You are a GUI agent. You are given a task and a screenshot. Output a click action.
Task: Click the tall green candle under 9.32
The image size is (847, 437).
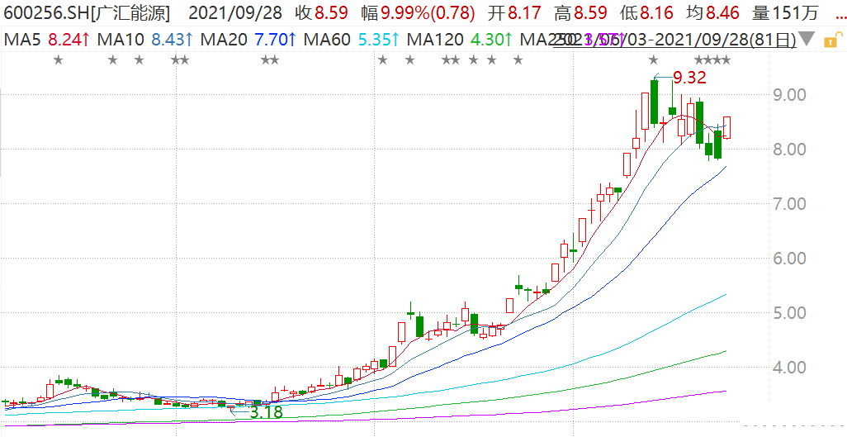pos(654,102)
